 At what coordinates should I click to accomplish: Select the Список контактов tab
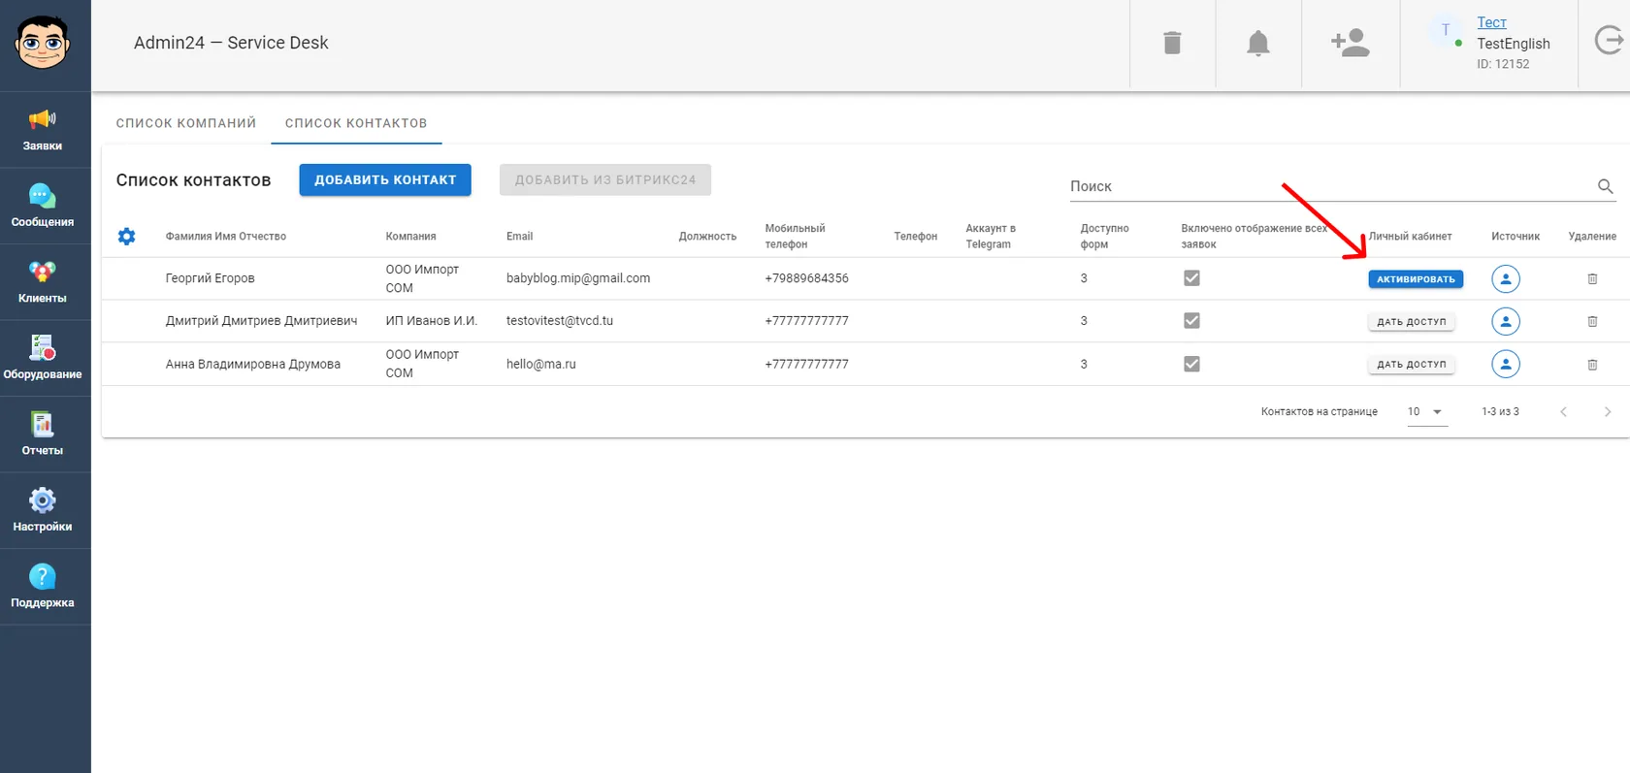[x=356, y=123]
